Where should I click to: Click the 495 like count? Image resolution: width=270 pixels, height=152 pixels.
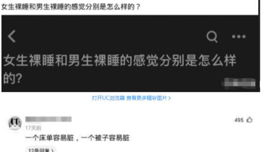point(239,120)
